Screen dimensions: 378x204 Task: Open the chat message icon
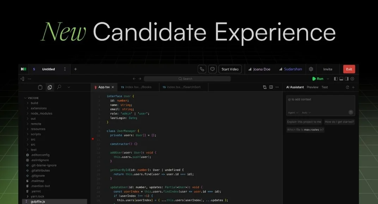click(212, 69)
